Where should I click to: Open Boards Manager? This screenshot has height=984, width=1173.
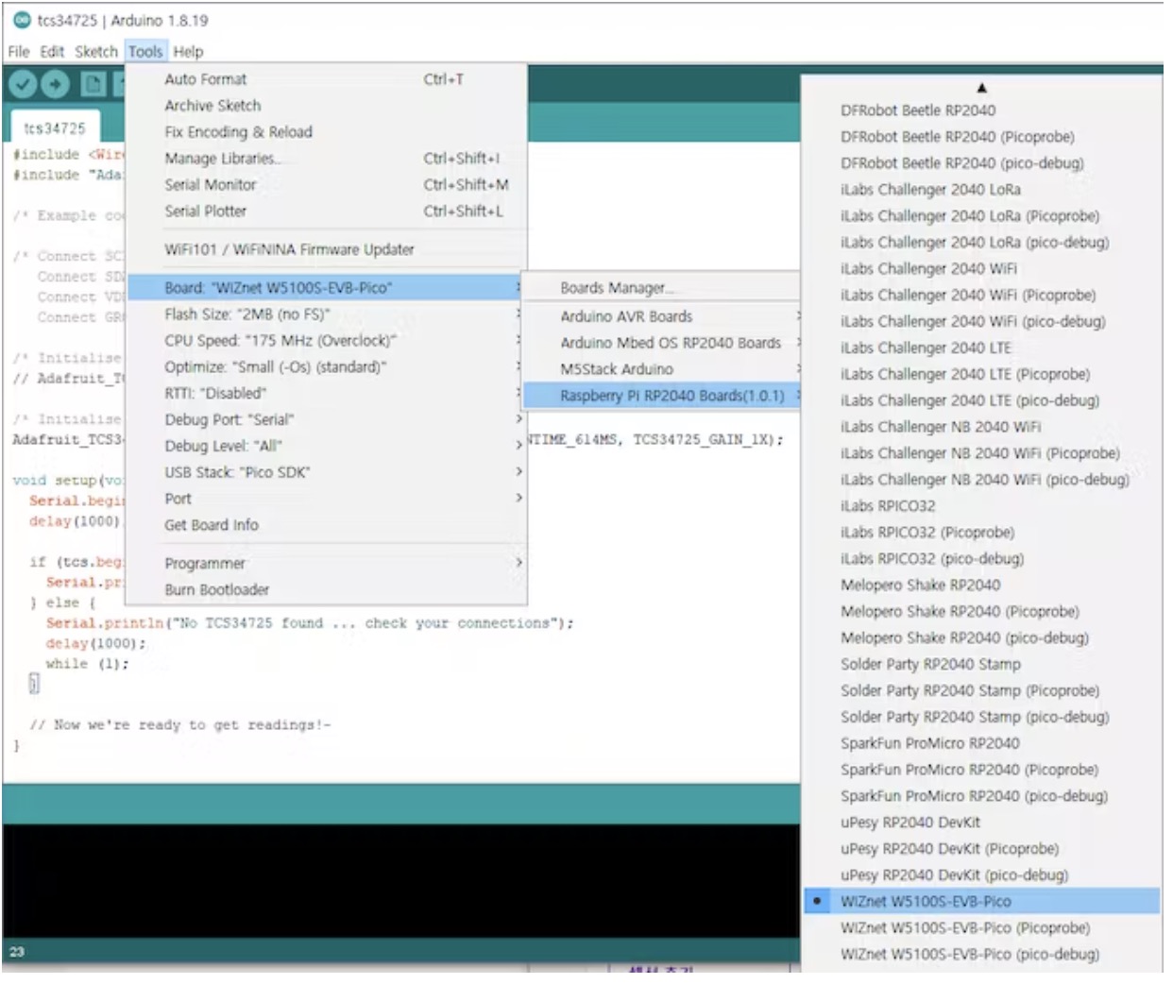tap(614, 288)
